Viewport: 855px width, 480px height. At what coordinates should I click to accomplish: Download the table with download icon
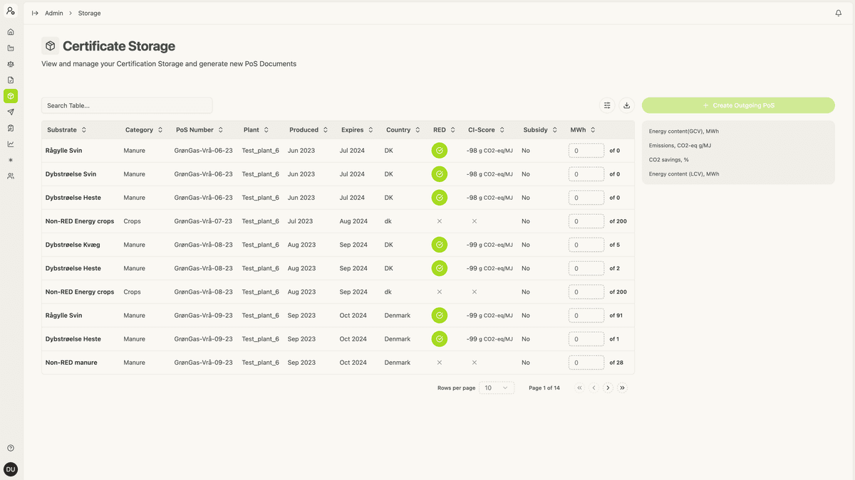626,105
